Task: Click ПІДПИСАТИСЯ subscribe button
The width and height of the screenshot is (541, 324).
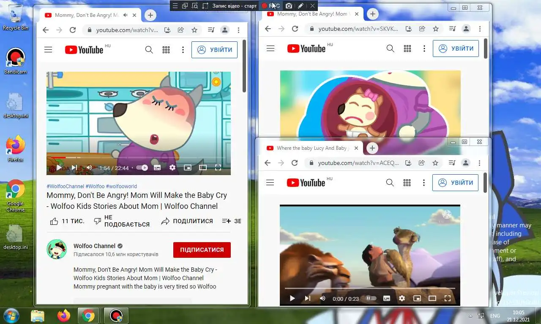Action: coord(202,250)
